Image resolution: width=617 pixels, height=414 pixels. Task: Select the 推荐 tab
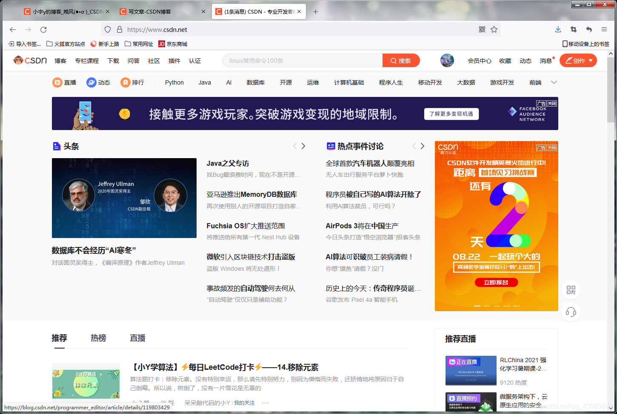pos(59,338)
